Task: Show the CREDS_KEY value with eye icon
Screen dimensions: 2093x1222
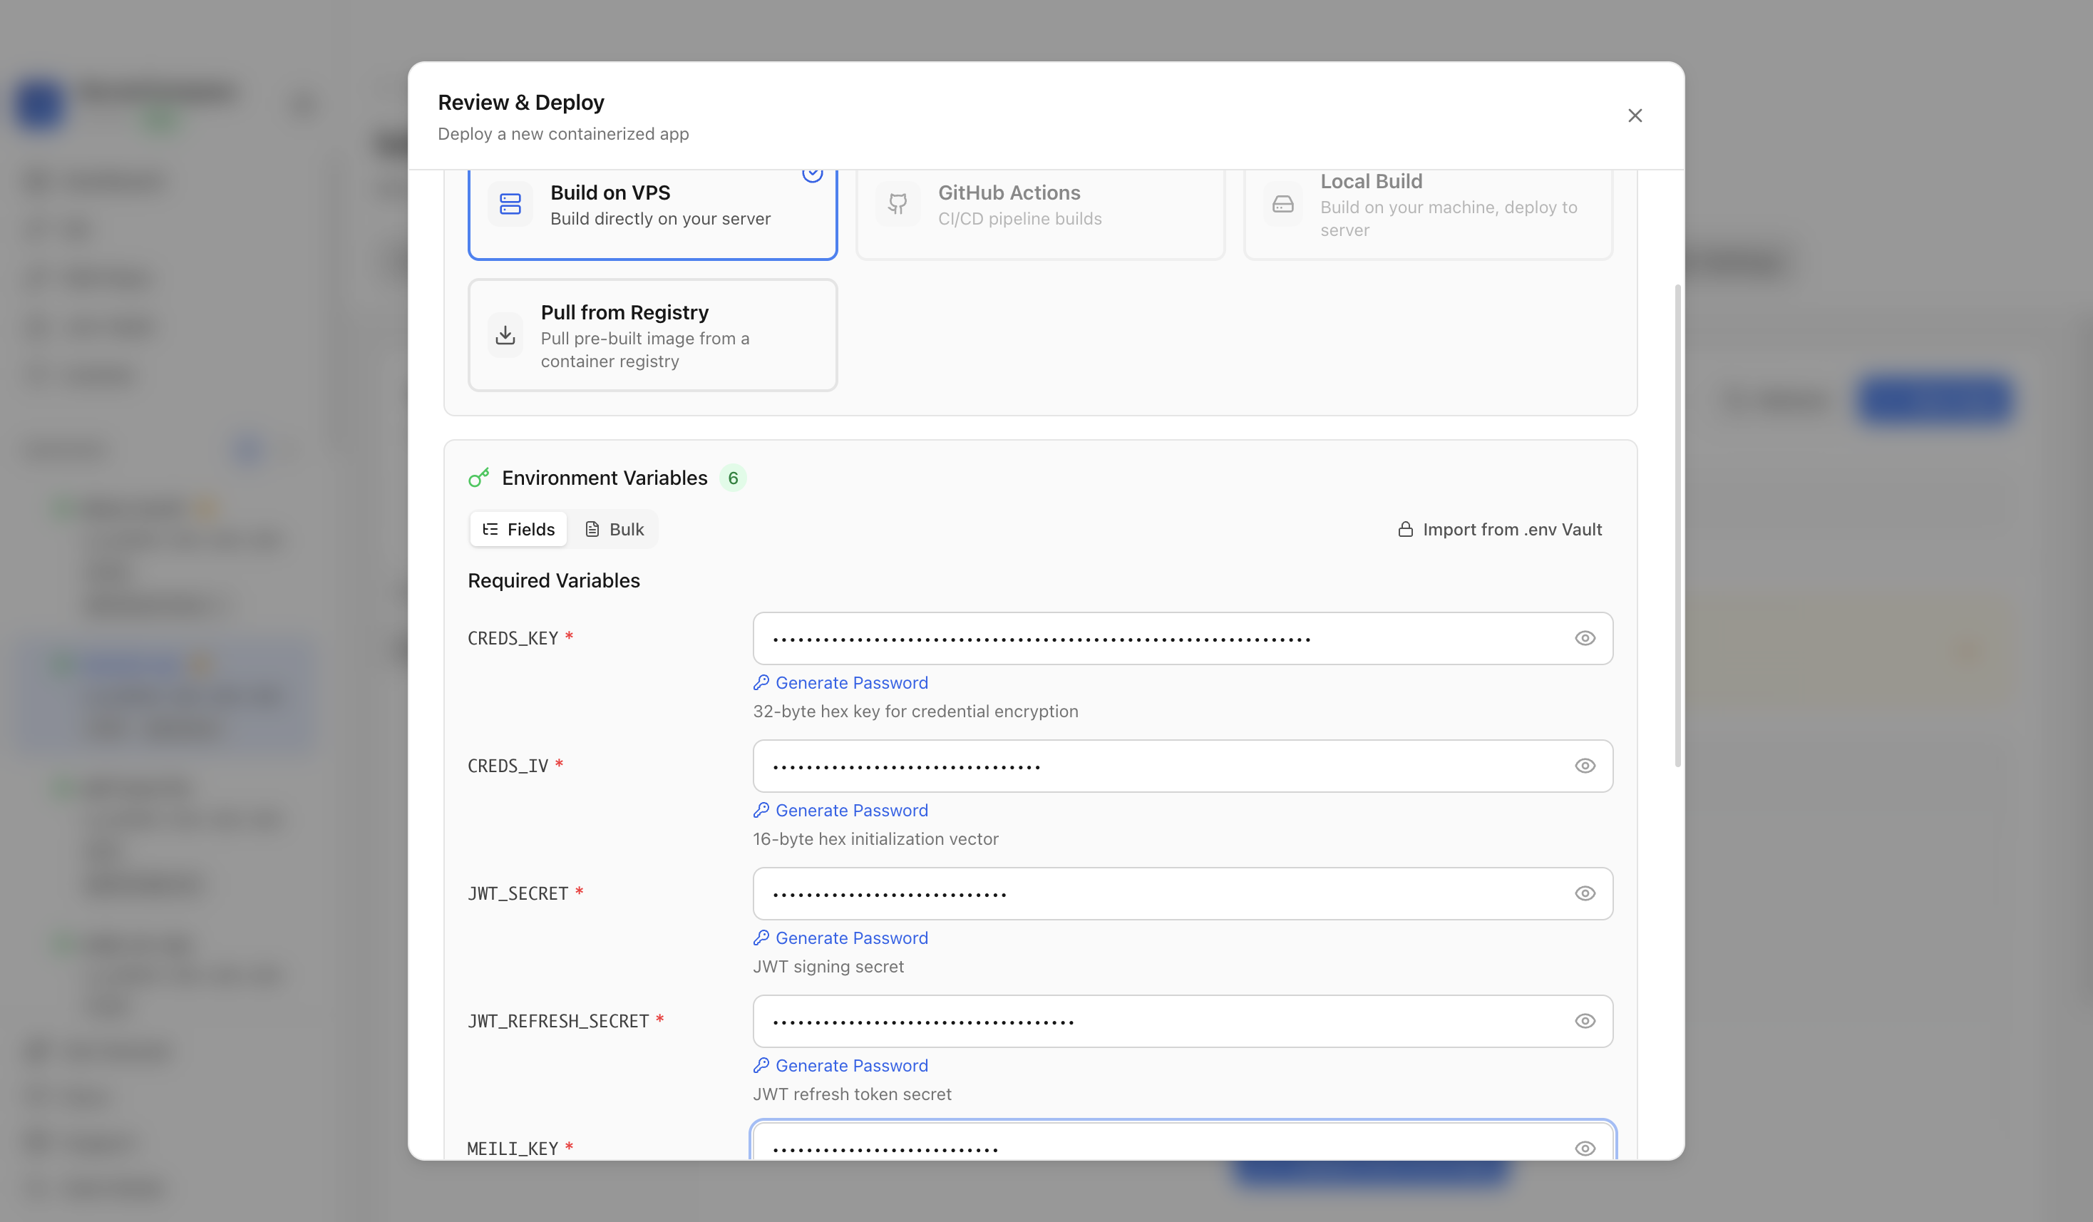Action: coord(1585,638)
